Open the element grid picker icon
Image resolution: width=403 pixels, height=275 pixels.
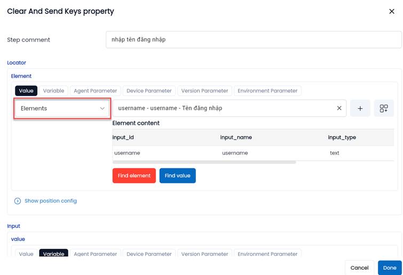384,108
